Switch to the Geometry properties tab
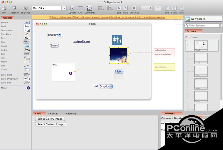The width and height of the screenshot is (223, 150). pos(71,113)
